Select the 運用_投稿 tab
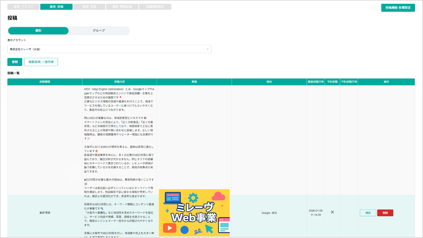Viewport: 423px width, 238px height. tap(56, 7)
